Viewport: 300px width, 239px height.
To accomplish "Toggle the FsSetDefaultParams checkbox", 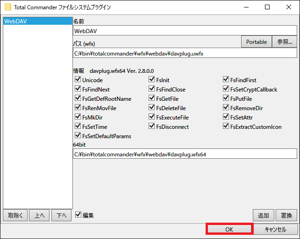I will point(78,135).
